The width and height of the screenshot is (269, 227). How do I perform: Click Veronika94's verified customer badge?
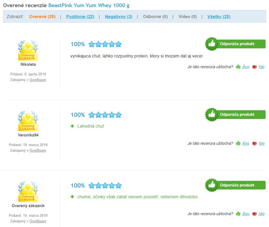28,121
